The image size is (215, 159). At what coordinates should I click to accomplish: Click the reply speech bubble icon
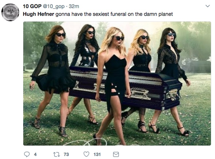tap(27, 154)
